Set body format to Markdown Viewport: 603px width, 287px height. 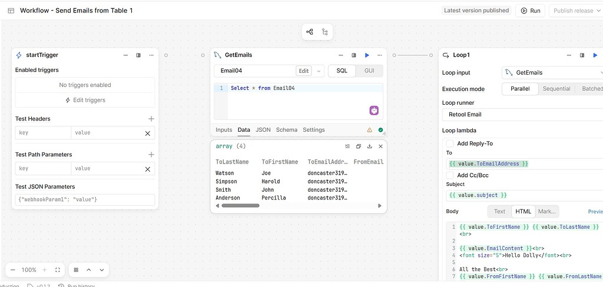(546, 211)
